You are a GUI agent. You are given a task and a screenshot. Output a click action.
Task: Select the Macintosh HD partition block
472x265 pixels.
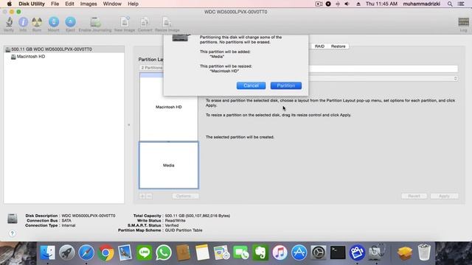click(169, 107)
